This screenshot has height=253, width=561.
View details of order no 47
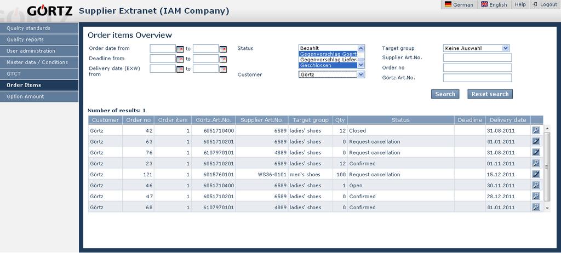click(536, 196)
